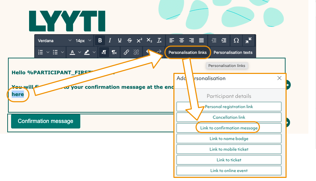Viewport: 316px width, 181px height.
Task: Close the Add personalisation panel
Action: click(280, 78)
